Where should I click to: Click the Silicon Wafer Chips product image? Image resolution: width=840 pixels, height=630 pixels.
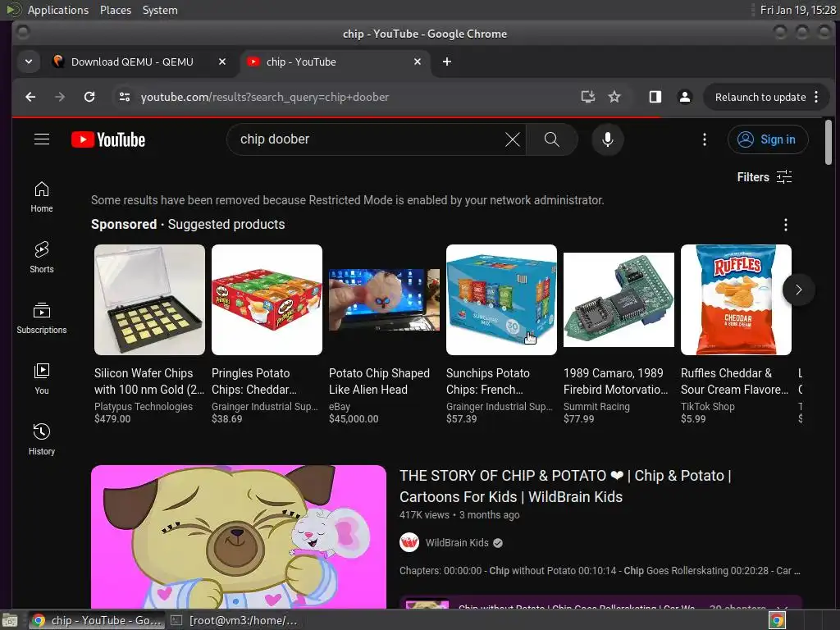(x=149, y=300)
